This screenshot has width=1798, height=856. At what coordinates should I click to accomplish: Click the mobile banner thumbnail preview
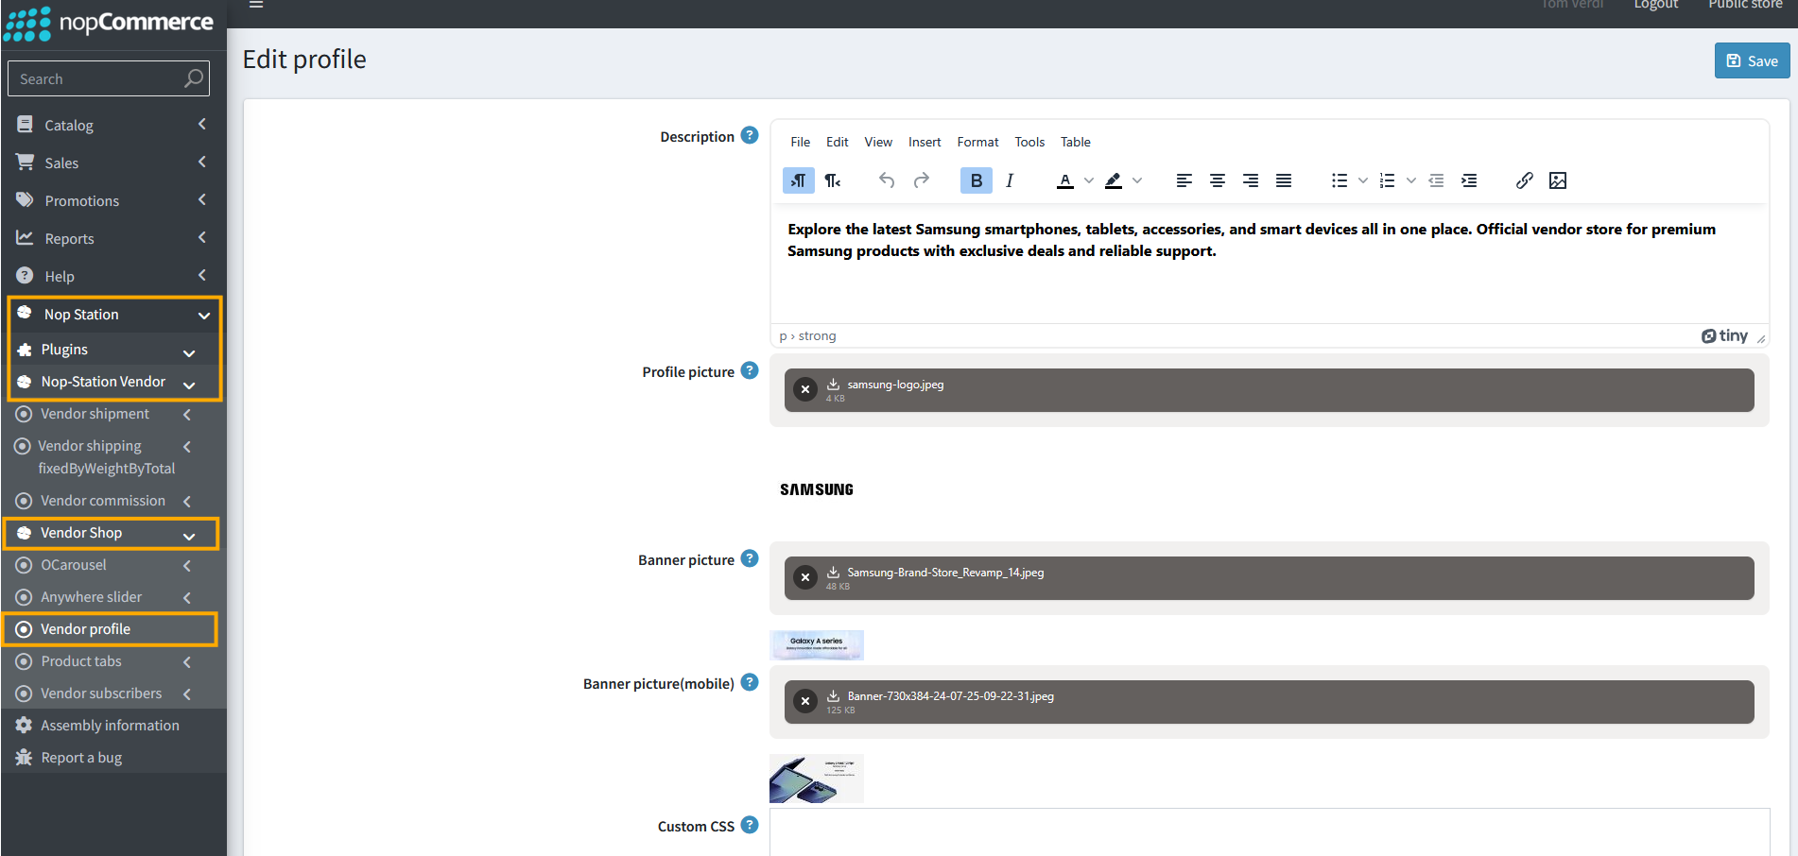[x=817, y=779]
